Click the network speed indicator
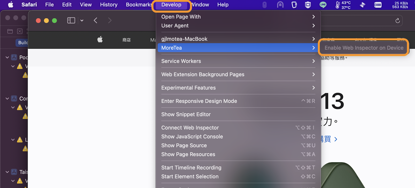The height and width of the screenshot is (188, 415). point(400,5)
